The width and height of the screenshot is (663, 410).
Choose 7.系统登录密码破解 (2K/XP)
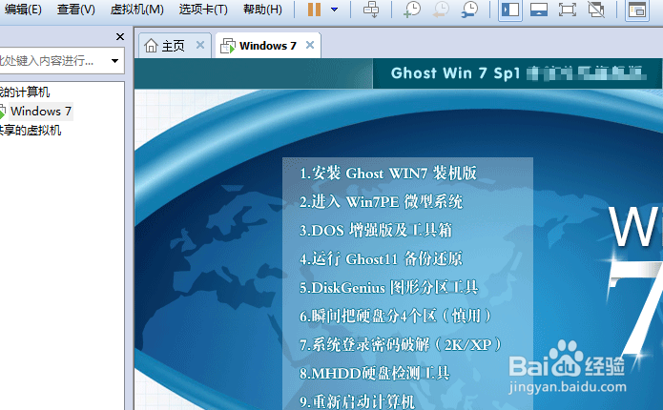401,344
